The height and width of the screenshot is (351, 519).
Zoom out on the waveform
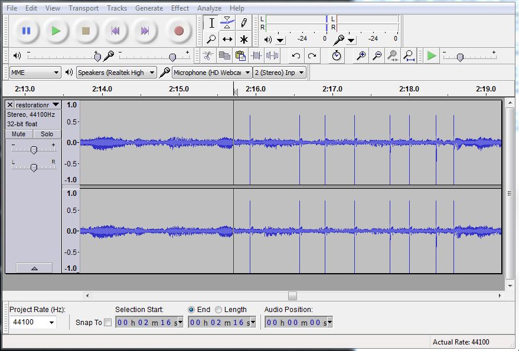[x=377, y=55]
